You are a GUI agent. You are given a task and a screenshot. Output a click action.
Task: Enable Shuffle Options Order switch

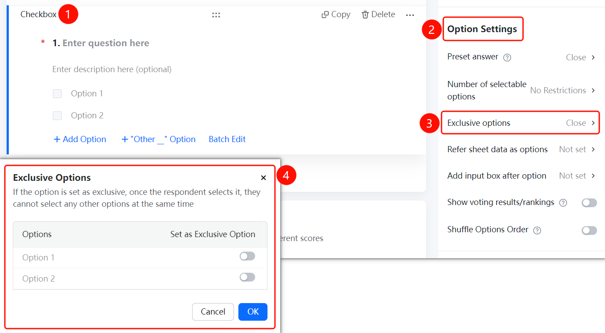click(589, 231)
